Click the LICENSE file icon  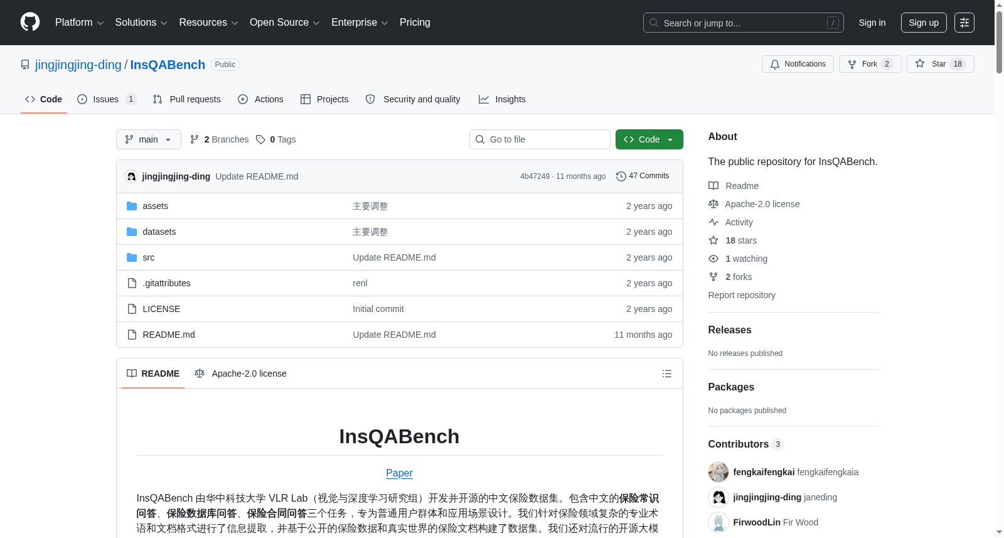[x=132, y=309]
